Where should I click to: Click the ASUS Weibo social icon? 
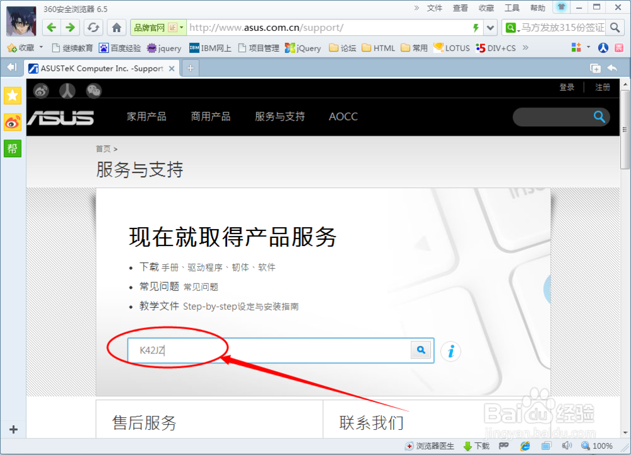[x=40, y=91]
